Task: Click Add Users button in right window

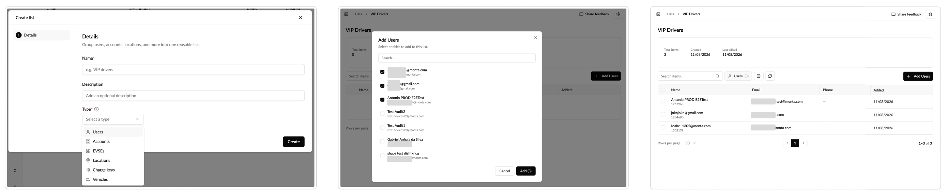Action: point(918,76)
